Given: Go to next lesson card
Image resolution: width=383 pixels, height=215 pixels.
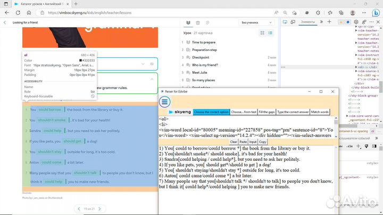Looking at the screenshot, I should [99, 209].
